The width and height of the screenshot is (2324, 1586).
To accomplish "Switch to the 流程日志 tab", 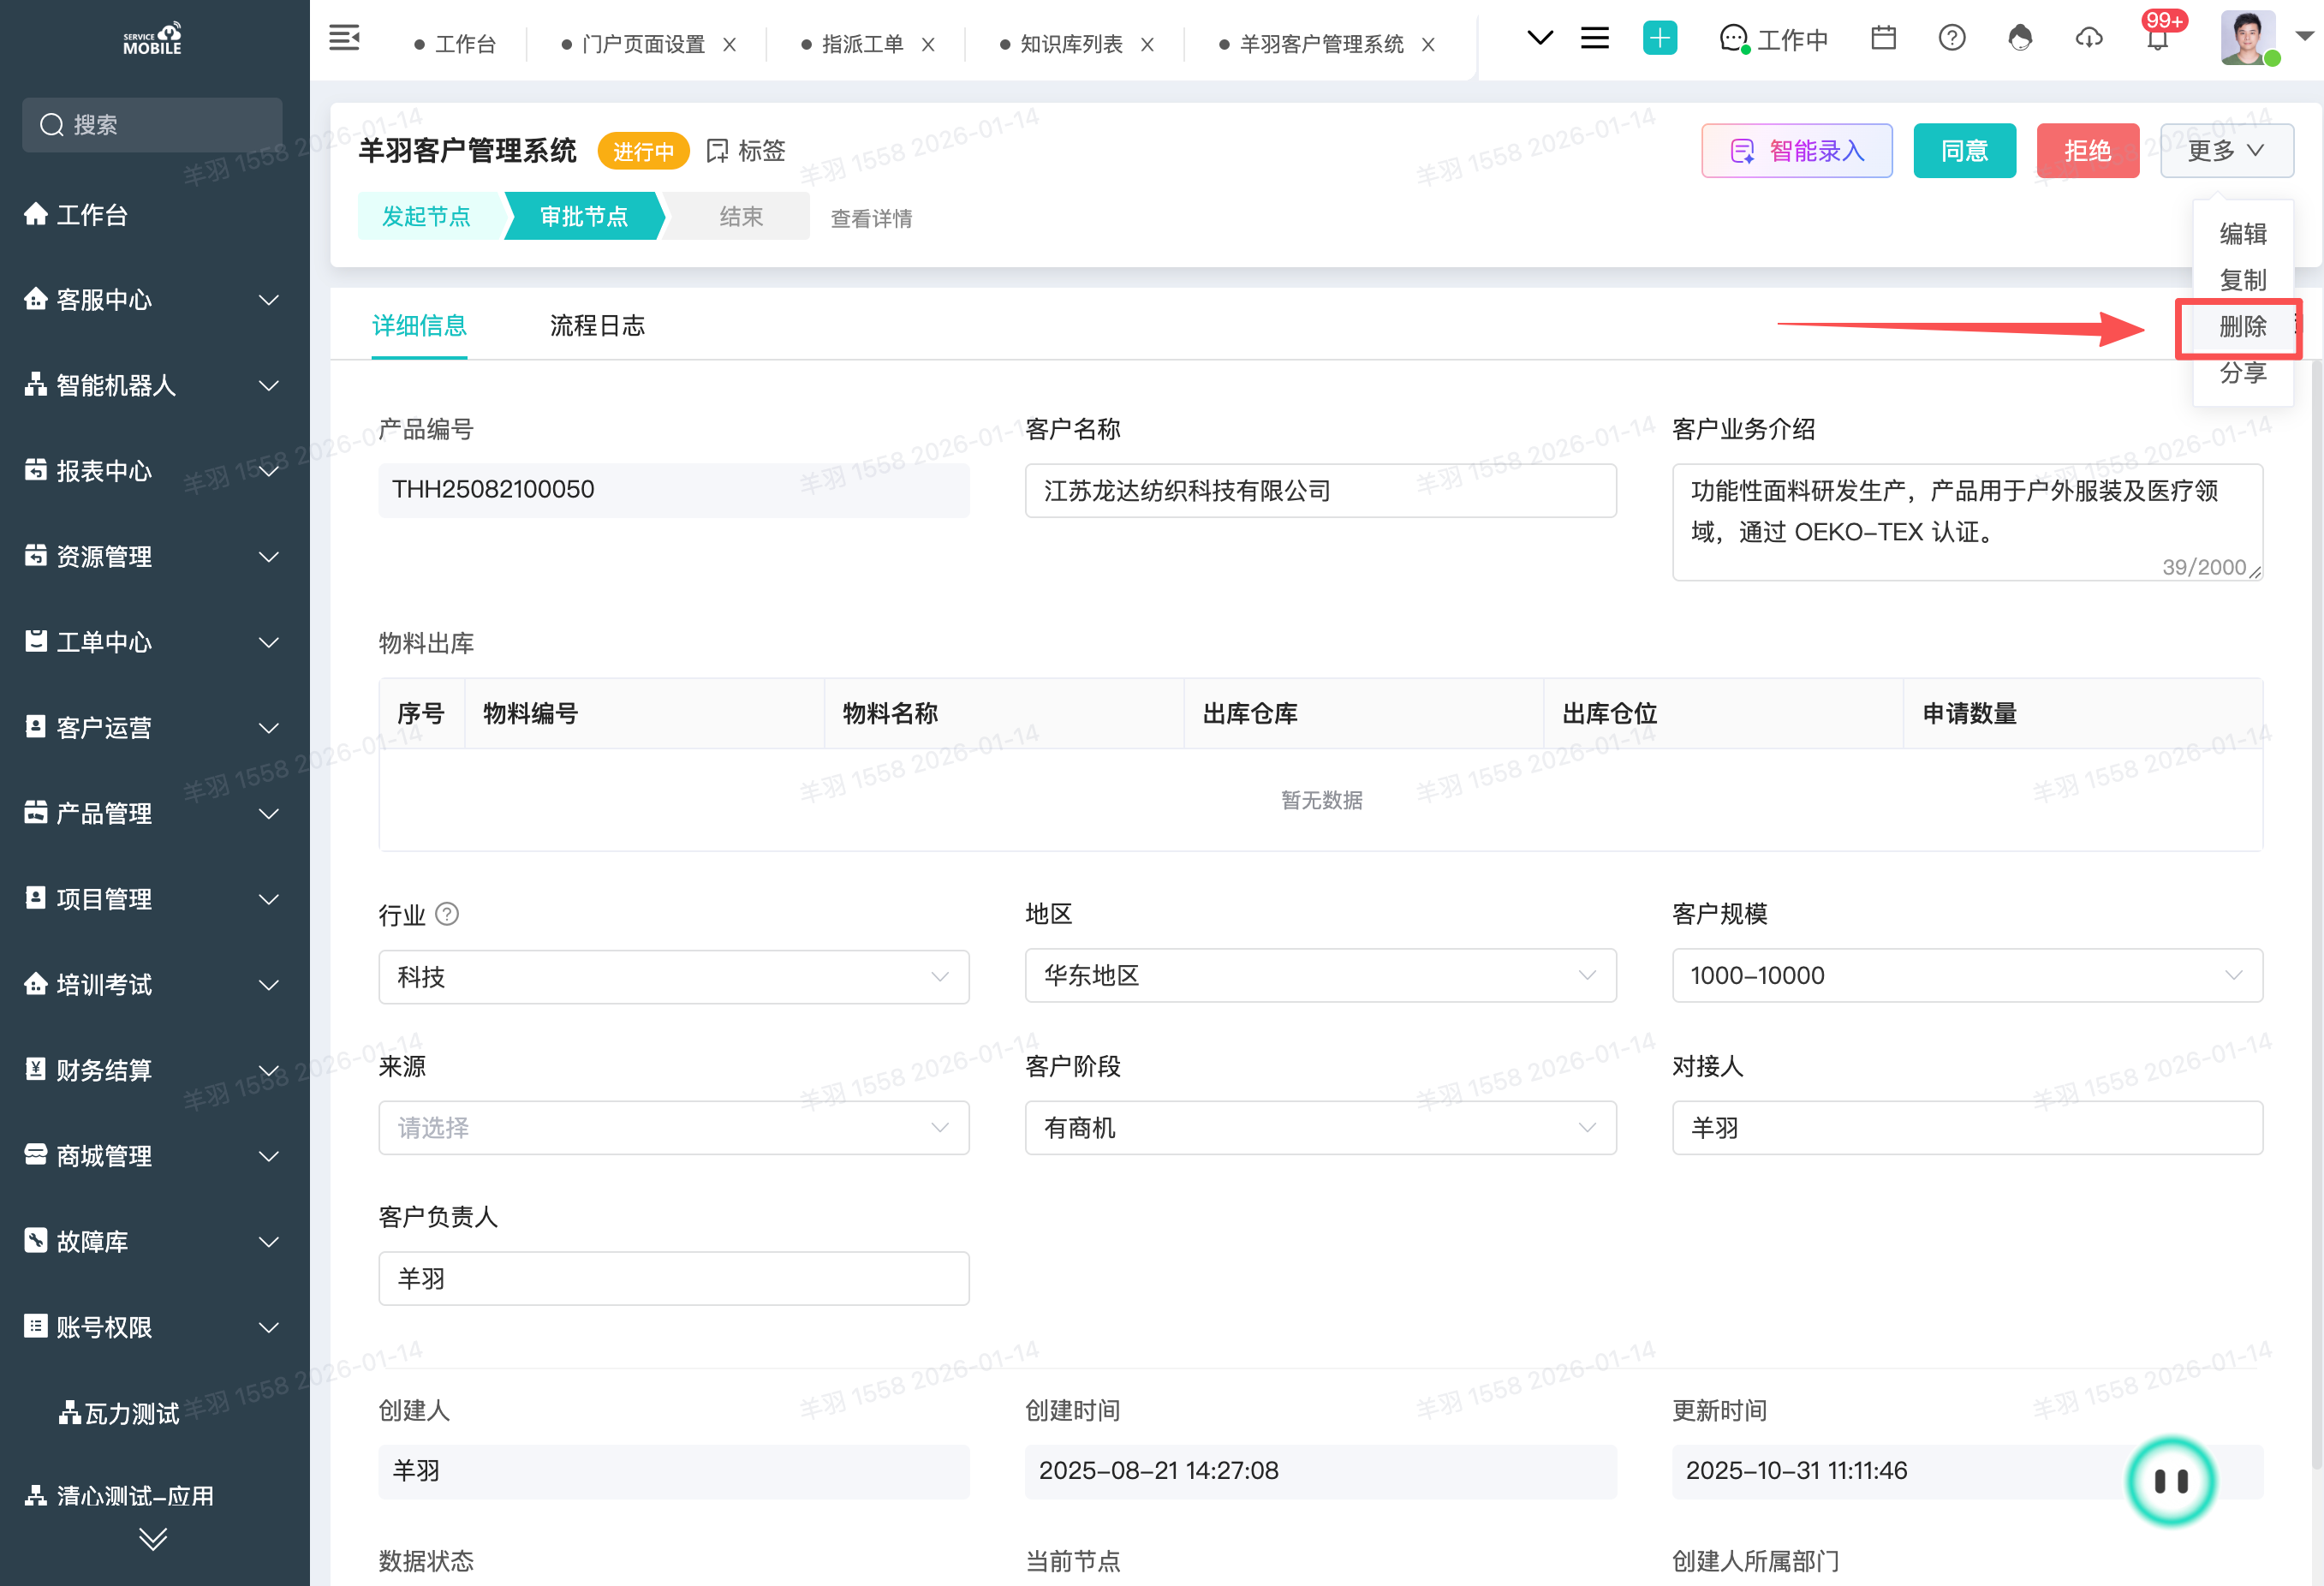I will point(597,326).
